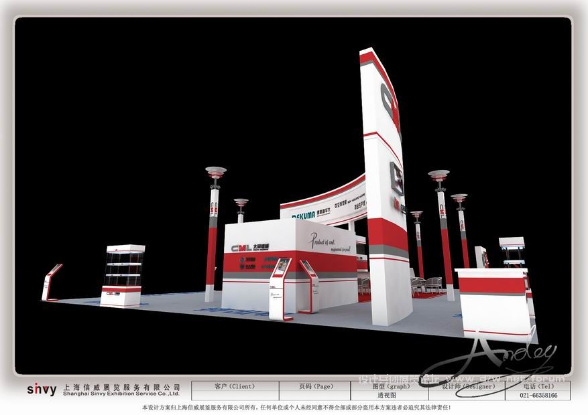Image resolution: width=588 pixels, height=415 pixels.
Task: Click the 设计师 (Designer) header cell
Action: pyautogui.click(x=467, y=386)
